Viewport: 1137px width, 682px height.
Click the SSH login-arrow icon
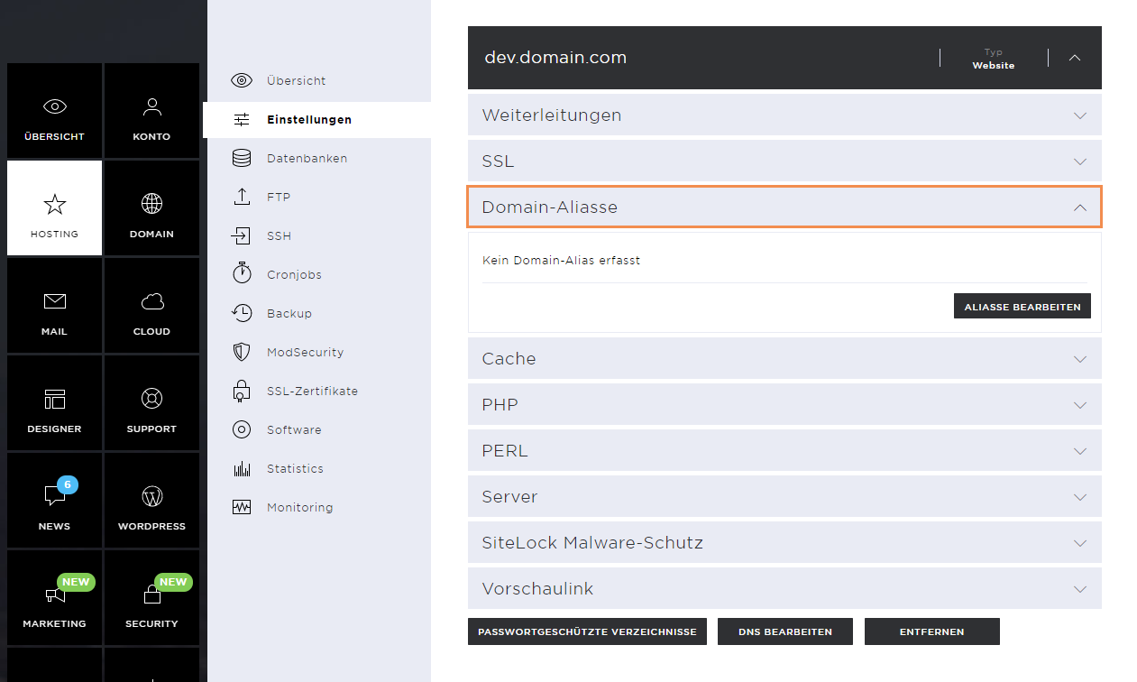pos(242,235)
